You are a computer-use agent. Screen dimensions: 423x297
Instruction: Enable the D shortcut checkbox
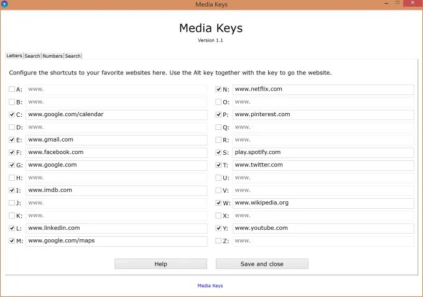12,127
